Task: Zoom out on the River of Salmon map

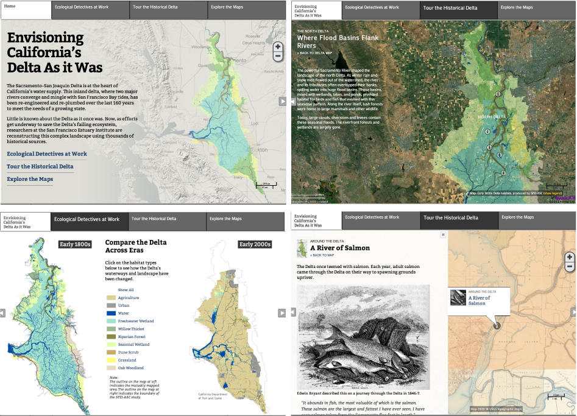Action: tap(570, 266)
